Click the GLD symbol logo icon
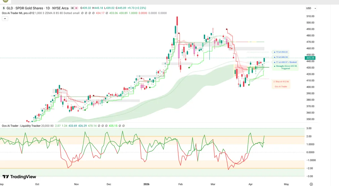This screenshot has height=186, width=339. (4, 8)
